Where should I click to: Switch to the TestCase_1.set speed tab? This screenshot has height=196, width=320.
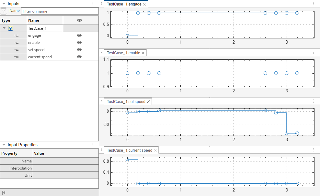tap(127, 101)
